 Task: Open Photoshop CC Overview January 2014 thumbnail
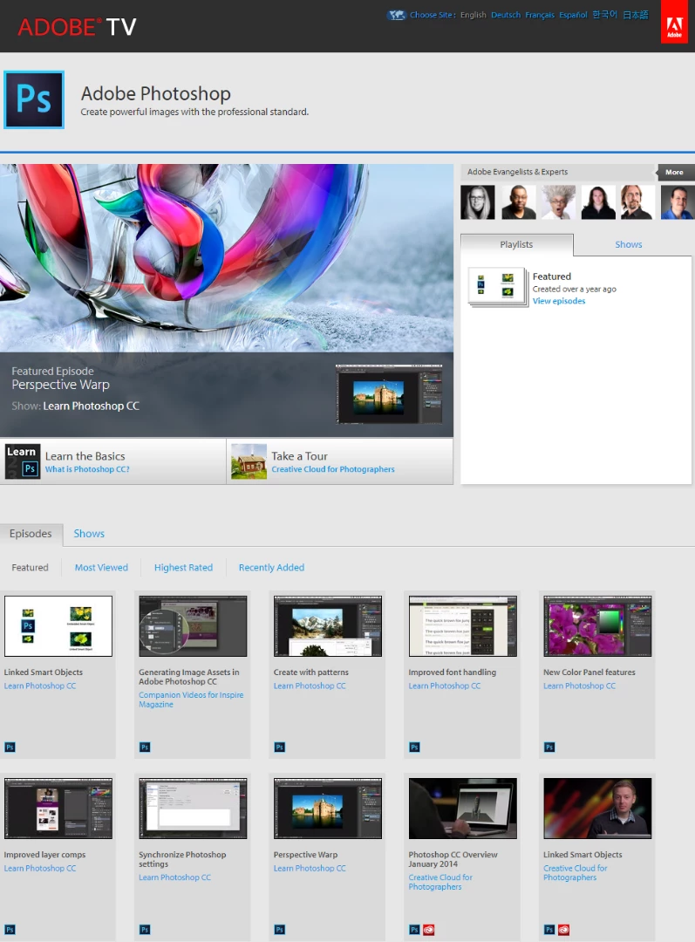click(x=462, y=809)
